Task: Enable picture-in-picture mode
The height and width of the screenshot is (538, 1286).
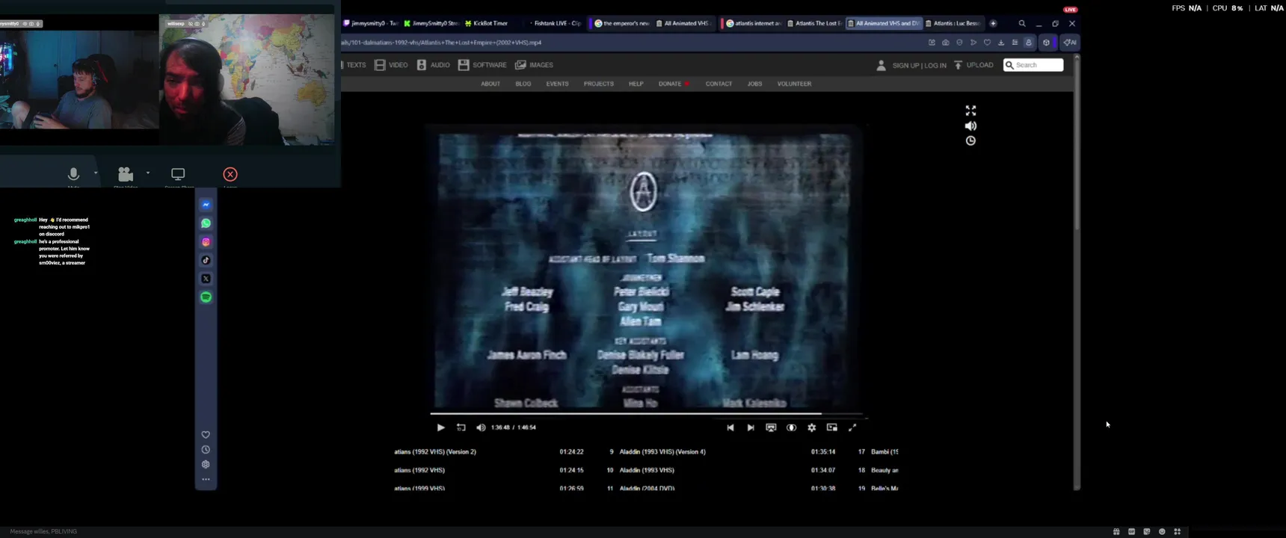Action: 832,427
